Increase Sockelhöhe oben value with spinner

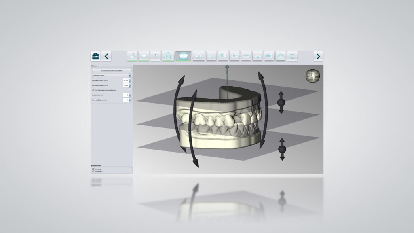(130, 80)
